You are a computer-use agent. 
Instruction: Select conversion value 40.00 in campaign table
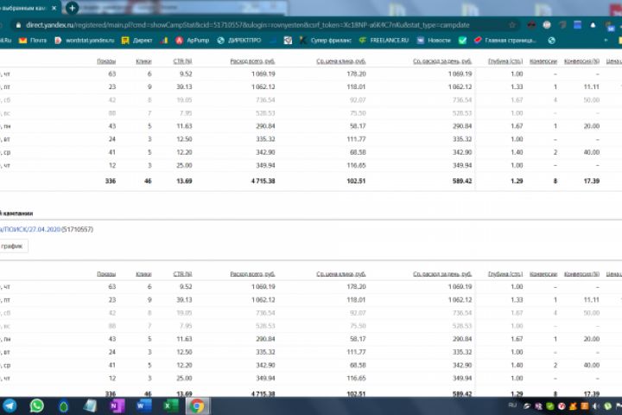tap(592, 366)
